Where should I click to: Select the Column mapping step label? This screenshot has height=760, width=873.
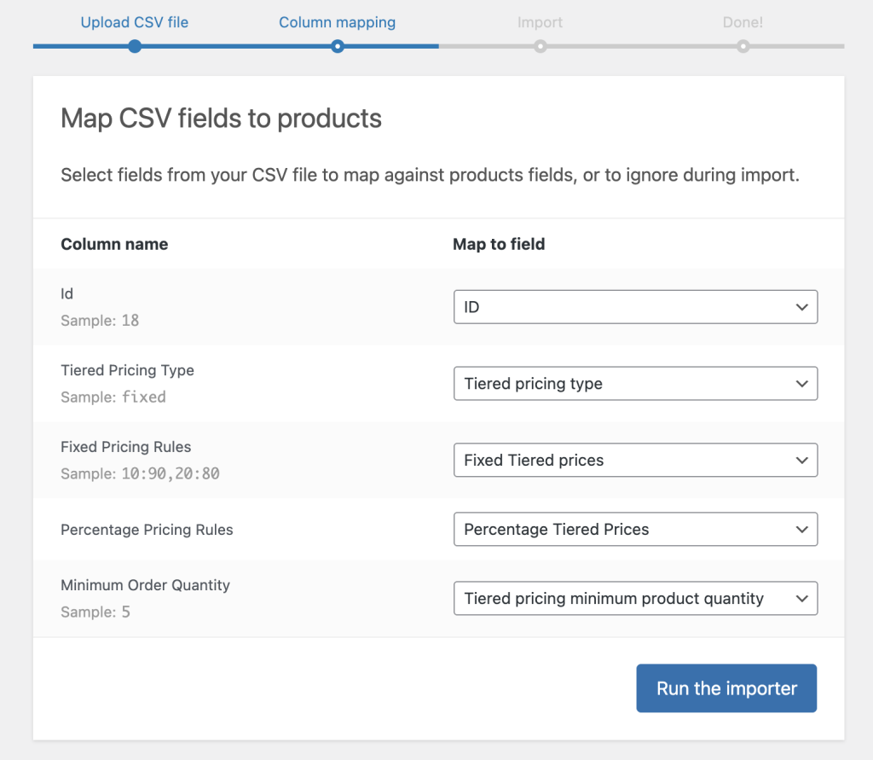[337, 22]
